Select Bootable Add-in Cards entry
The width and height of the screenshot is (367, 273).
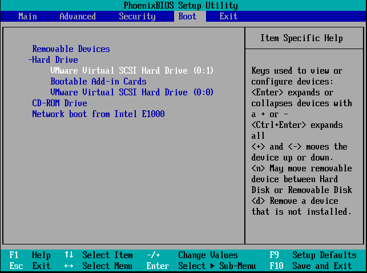pyautogui.click(x=98, y=82)
